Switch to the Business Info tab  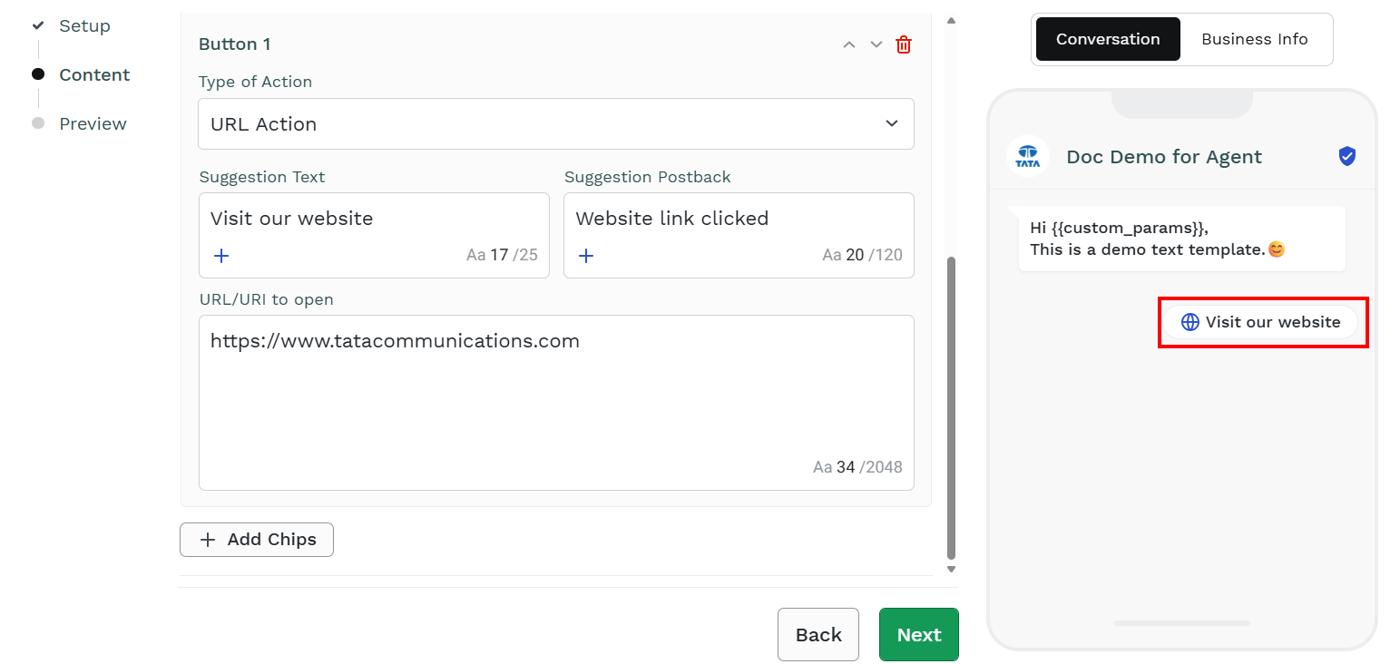pos(1255,39)
